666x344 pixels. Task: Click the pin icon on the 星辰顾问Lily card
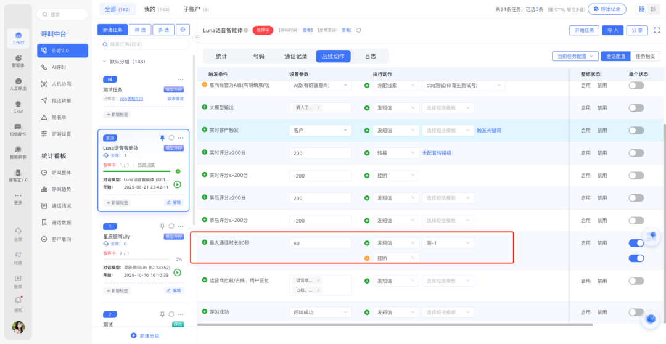pyautogui.click(x=162, y=226)
